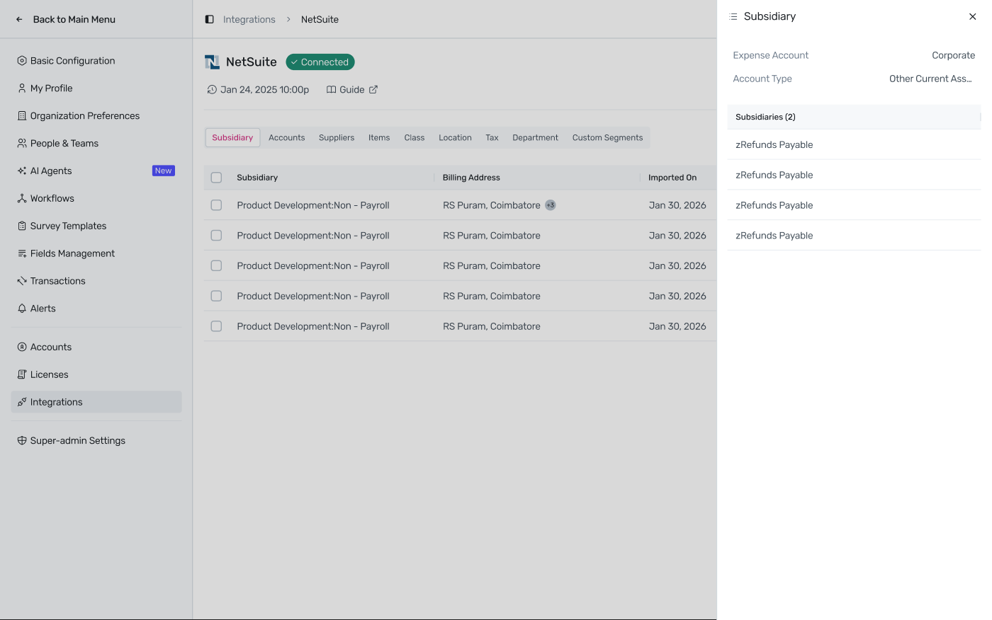Viewport: 992px width, 620px height.
Task: Open the Items tab
Action: coord(379,138)
